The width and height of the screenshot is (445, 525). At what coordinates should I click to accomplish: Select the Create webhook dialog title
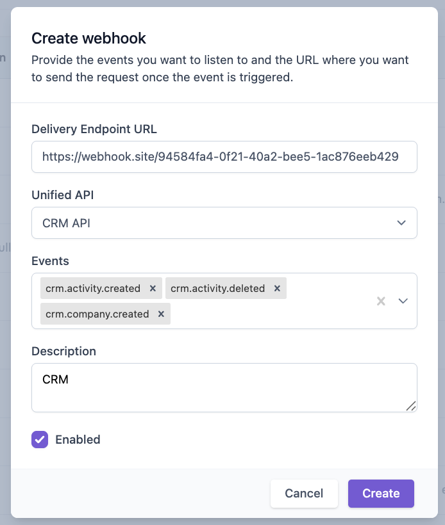[88, 38]
